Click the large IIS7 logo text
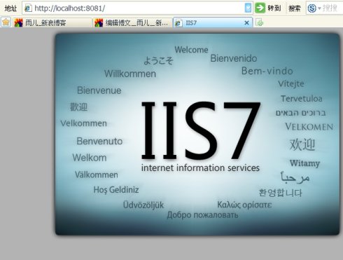 pyautogui.click(x=201, y=130)
